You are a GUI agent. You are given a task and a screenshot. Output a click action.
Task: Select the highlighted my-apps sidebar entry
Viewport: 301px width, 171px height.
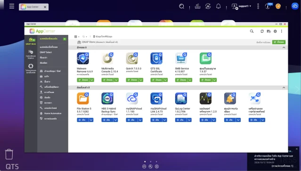tap(53, 39)
